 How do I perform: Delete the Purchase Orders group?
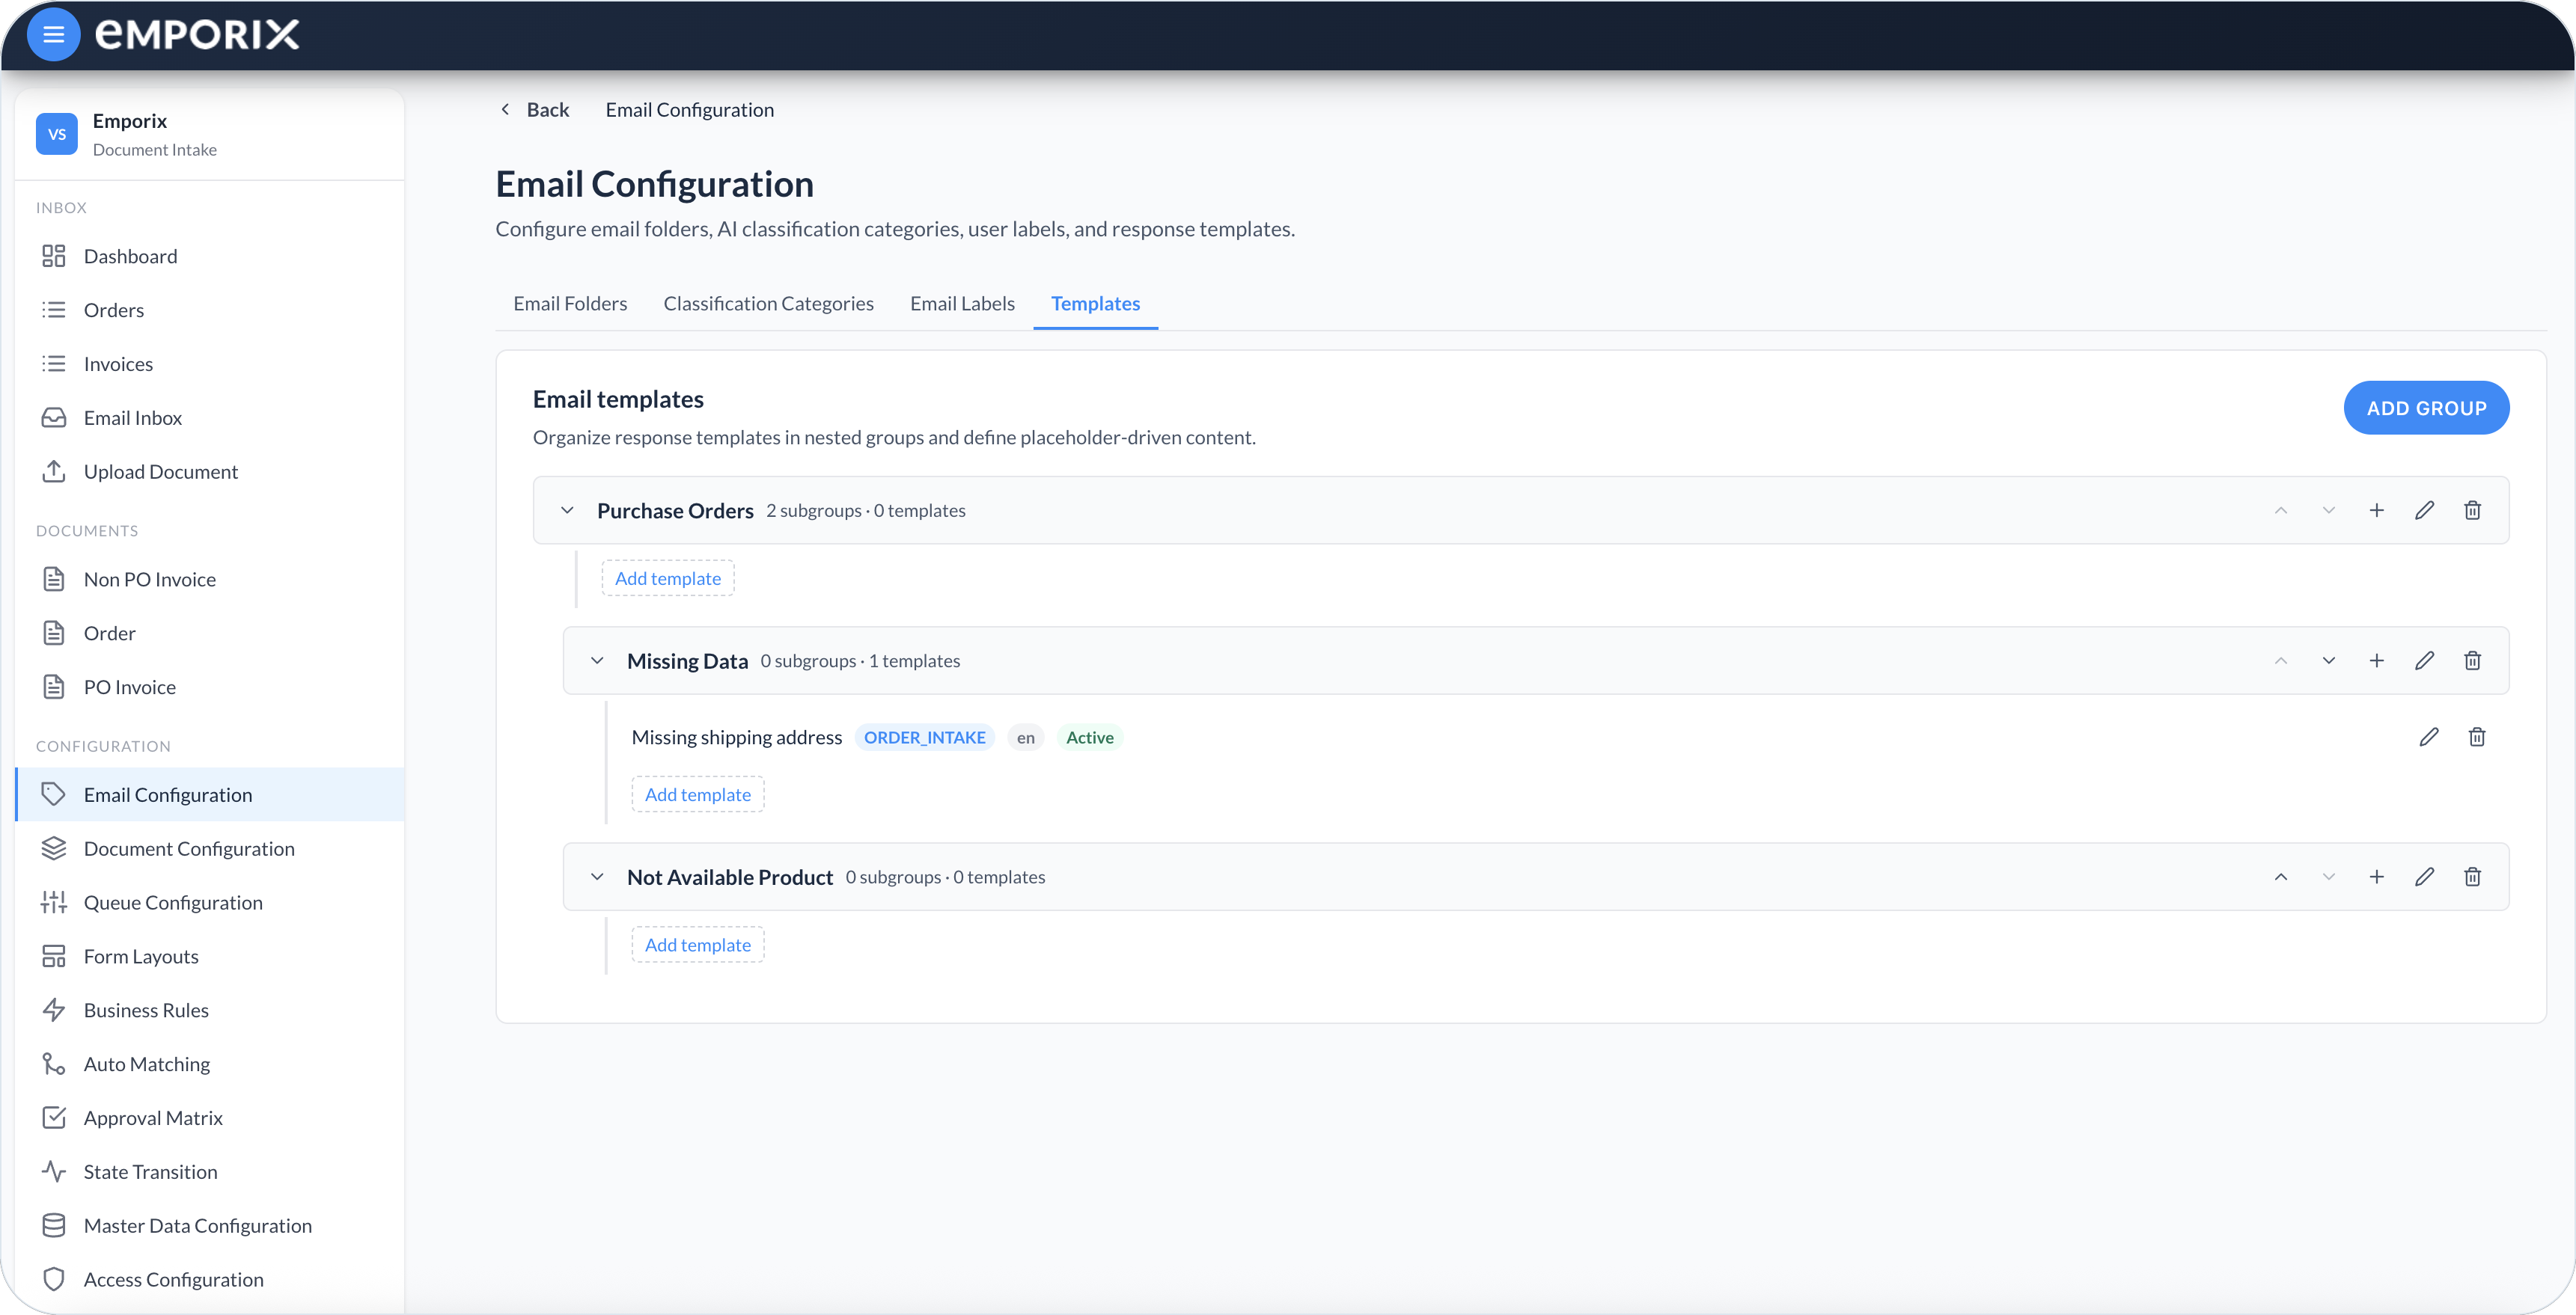tap(2472, 511)
